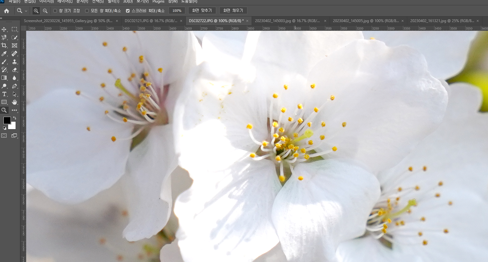Select the Brush tool
This screenshot has width=488, height=262.
coord(4,62)
